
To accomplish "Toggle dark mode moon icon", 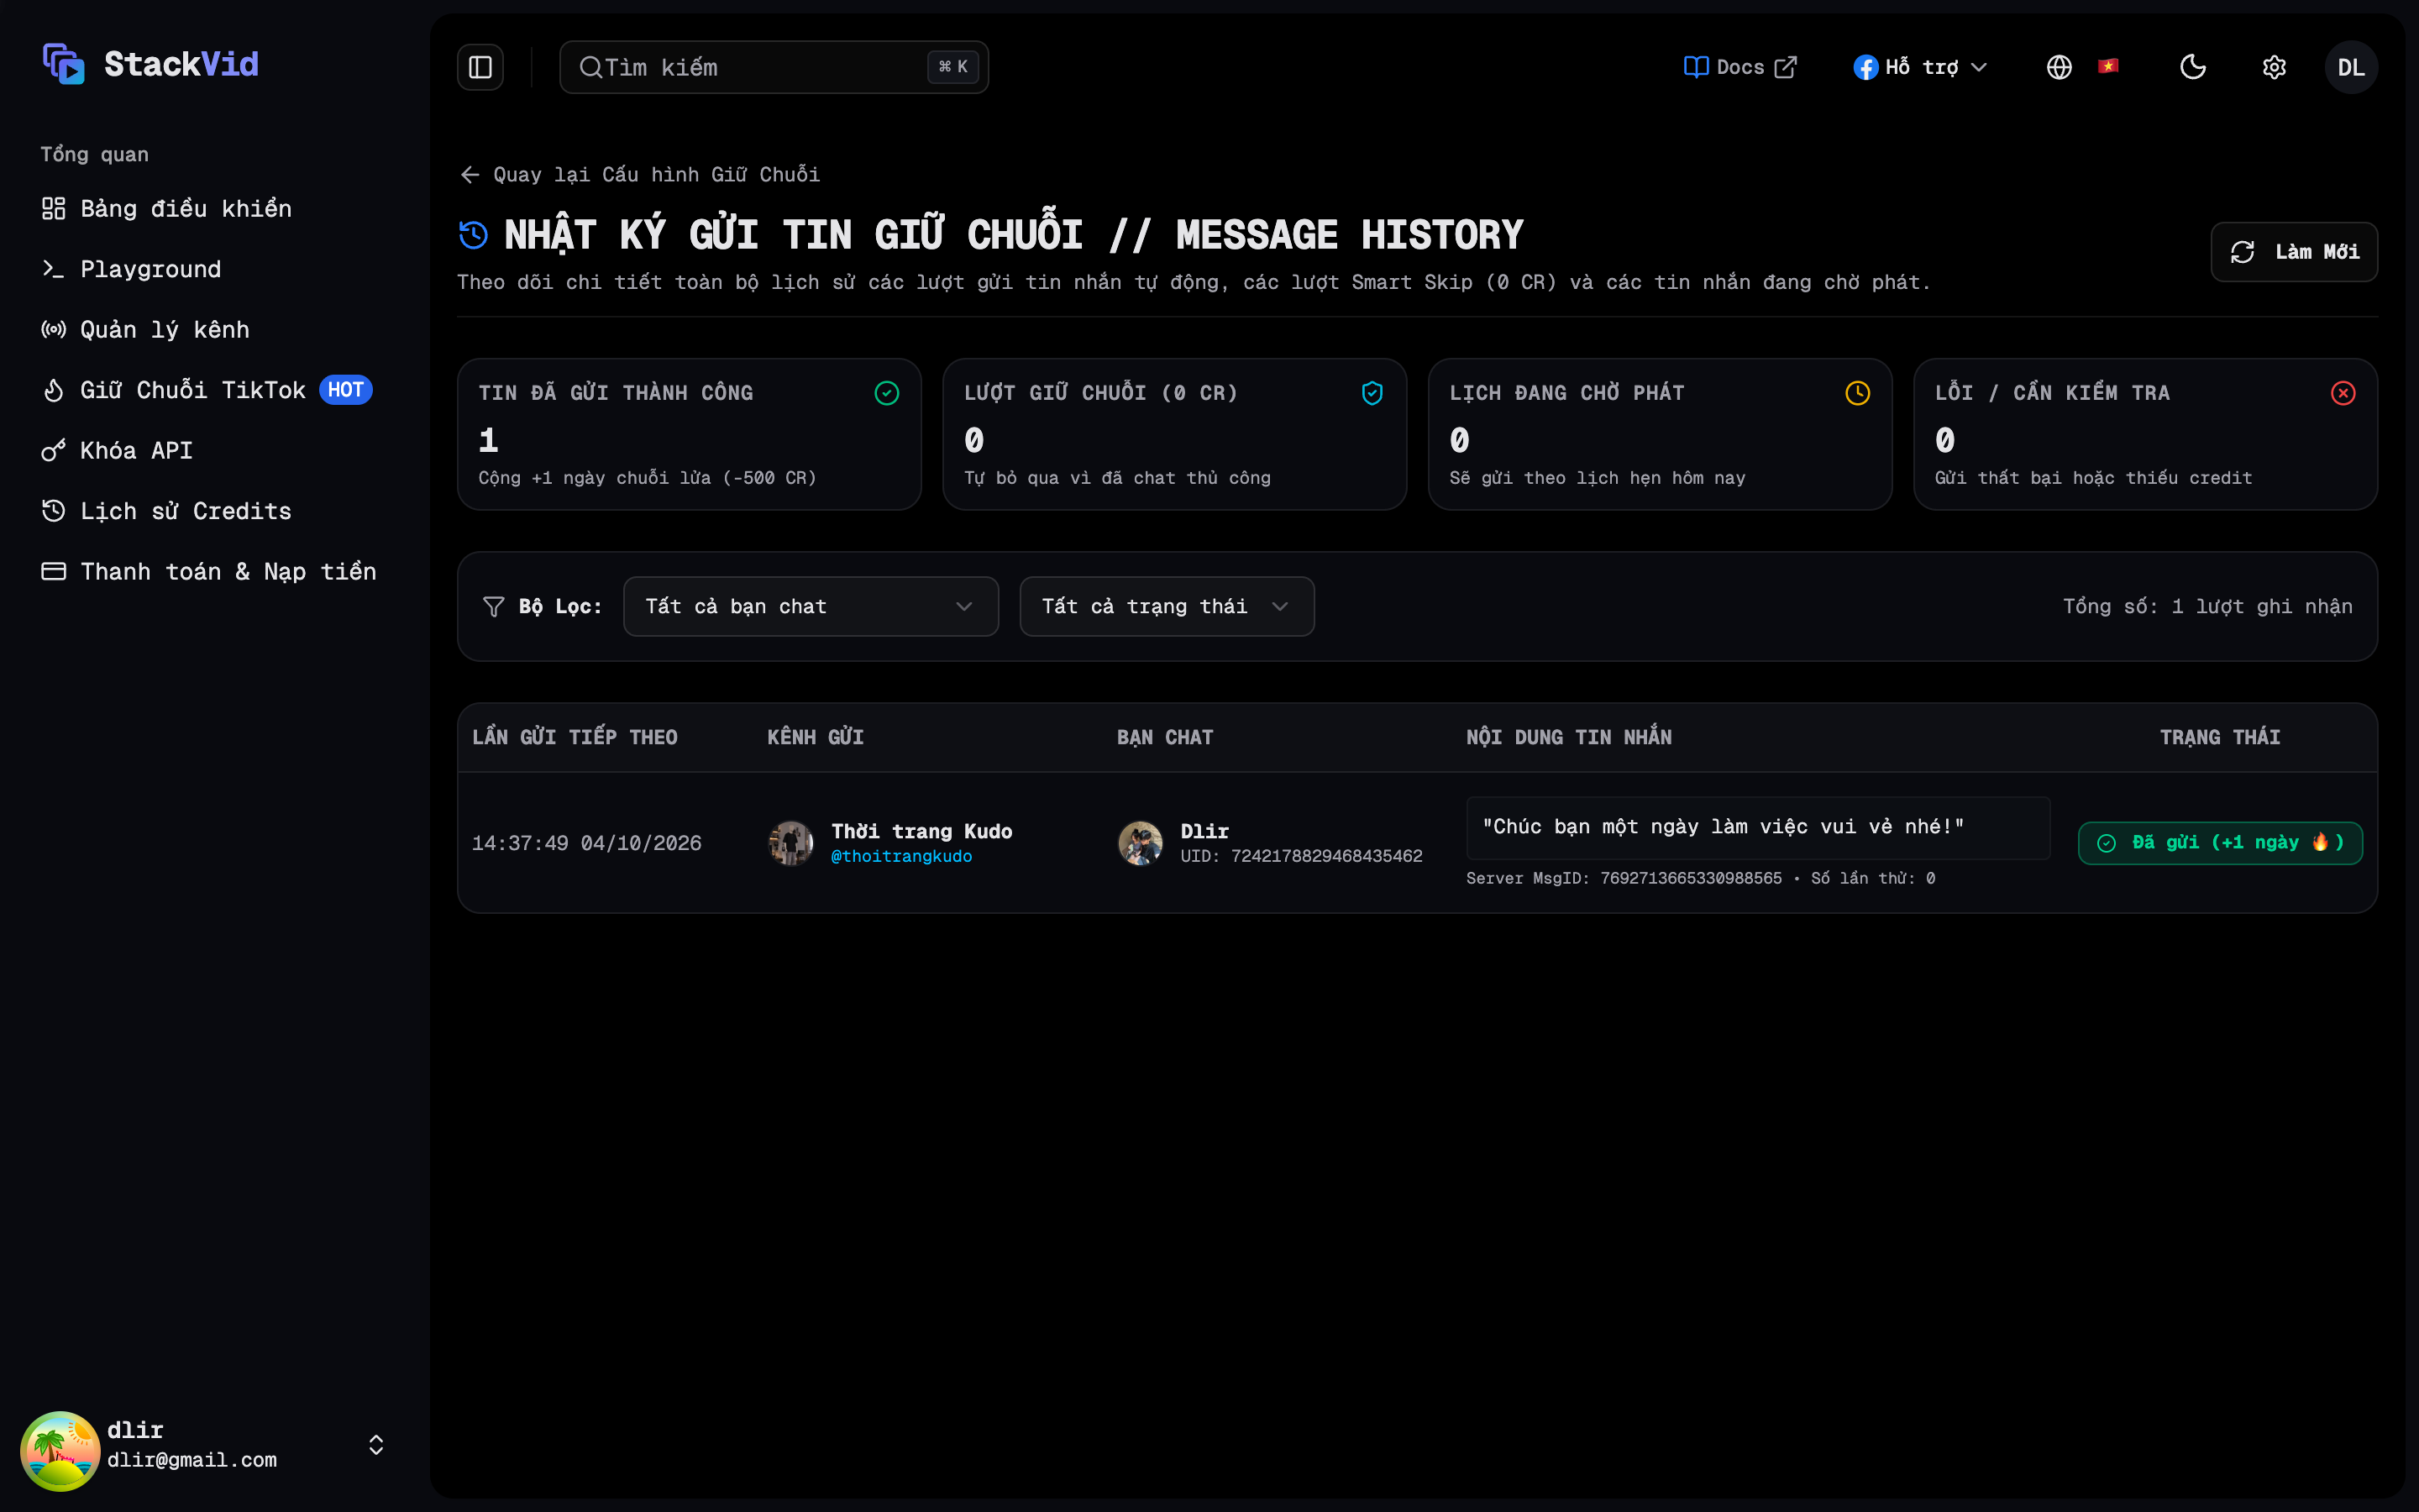I will [x=2193, y=67].
